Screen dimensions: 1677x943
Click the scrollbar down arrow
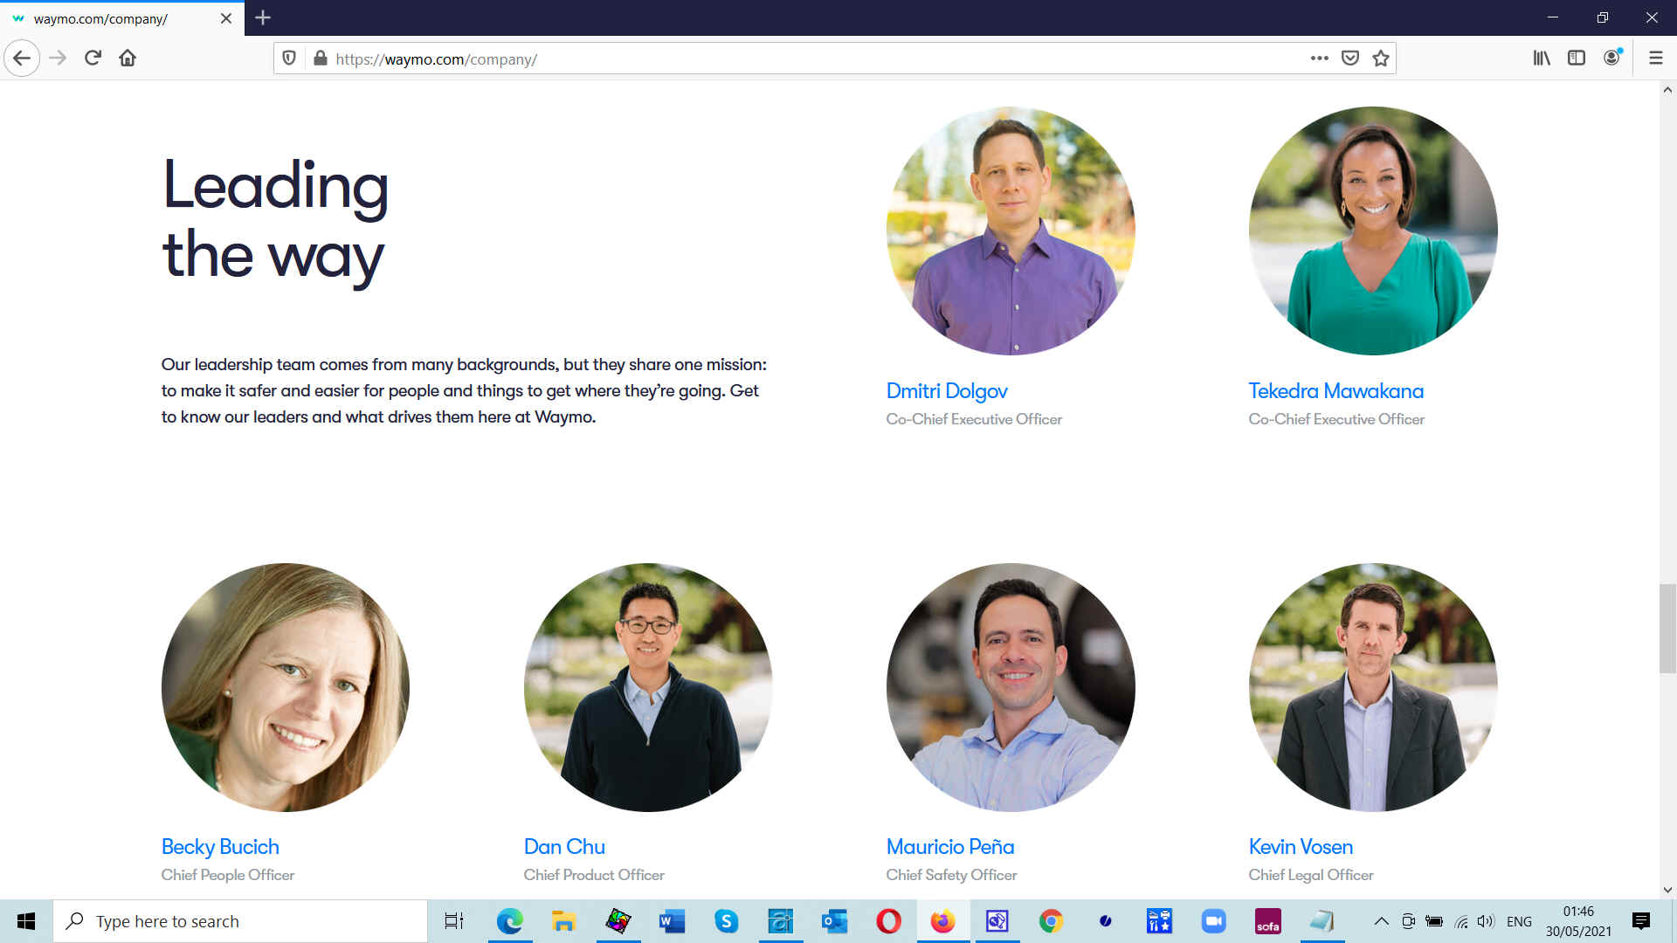point(1667,890)
